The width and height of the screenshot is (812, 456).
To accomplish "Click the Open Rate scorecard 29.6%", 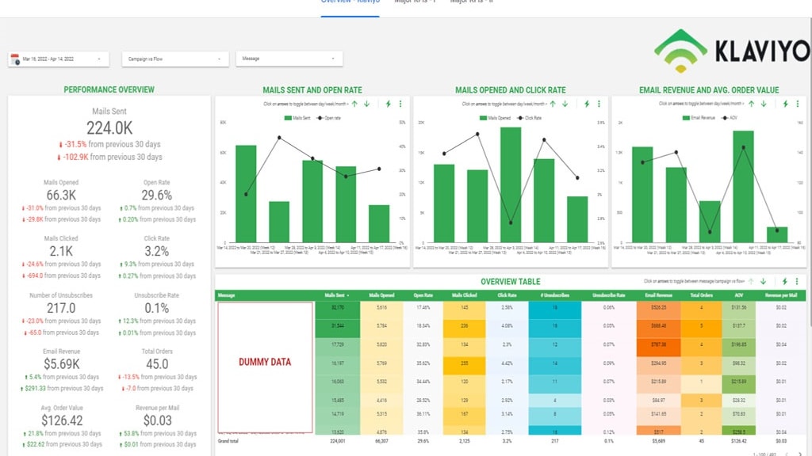I will (156, 196).
